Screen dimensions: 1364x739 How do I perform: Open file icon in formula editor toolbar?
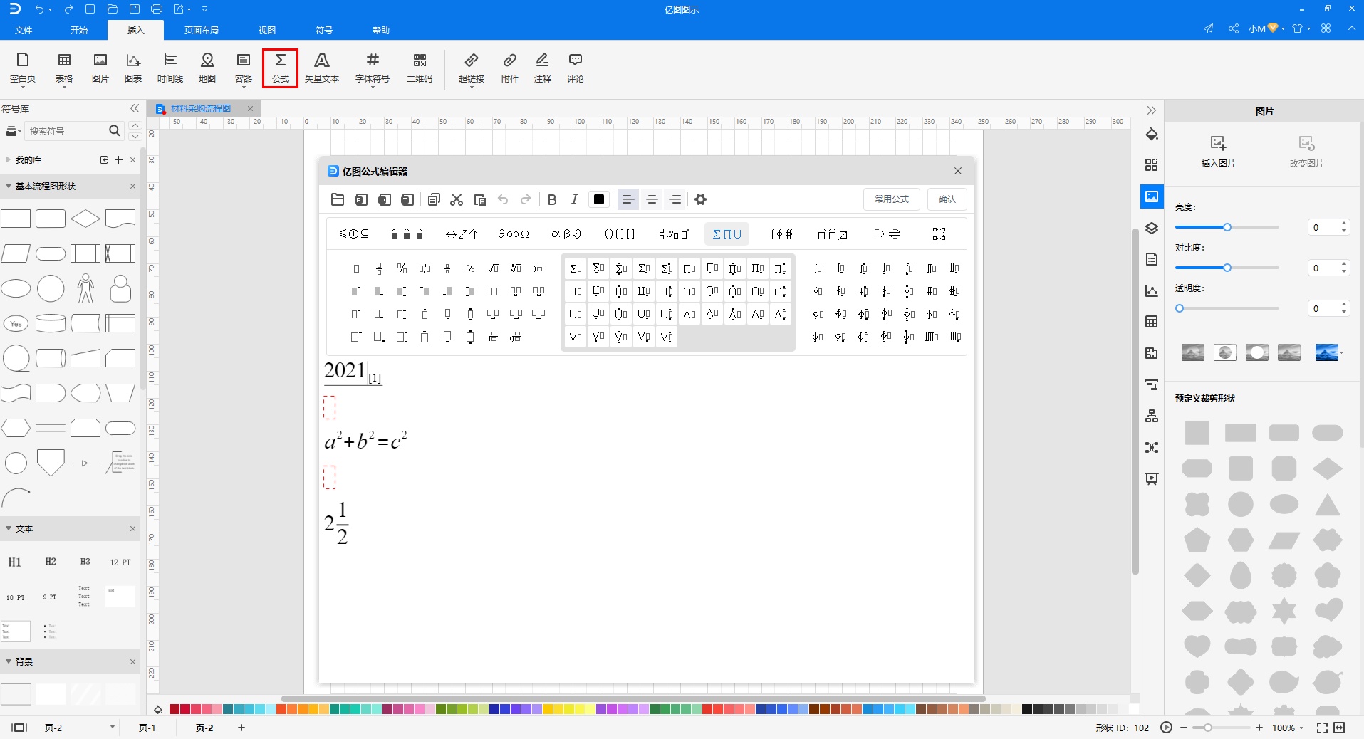click(x=338, y=199)
